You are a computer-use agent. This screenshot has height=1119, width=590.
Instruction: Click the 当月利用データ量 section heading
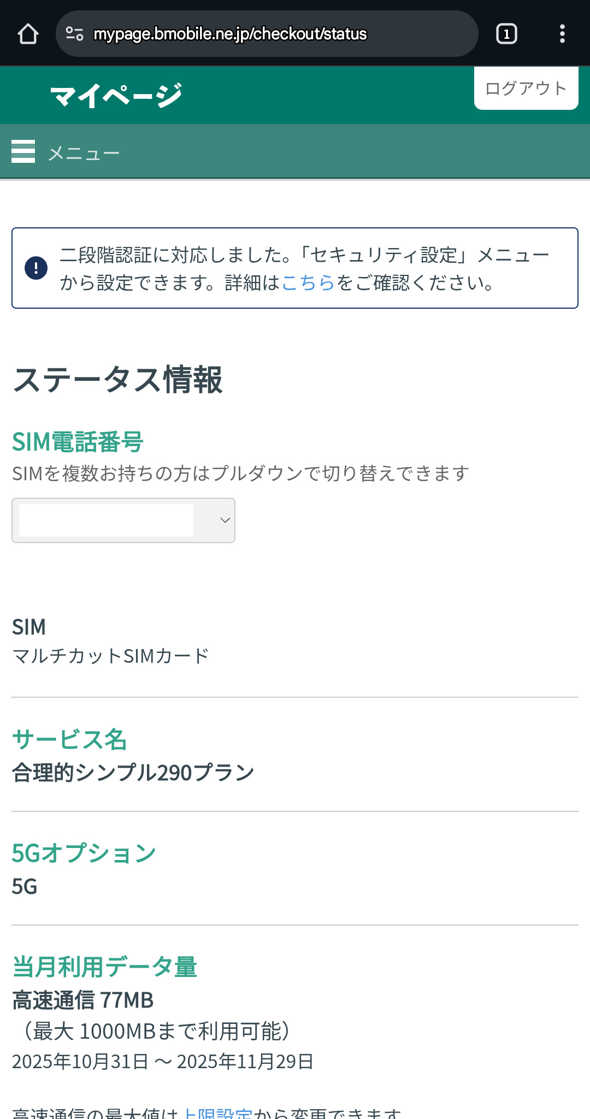pyautogui.click(x=104, y=967)
